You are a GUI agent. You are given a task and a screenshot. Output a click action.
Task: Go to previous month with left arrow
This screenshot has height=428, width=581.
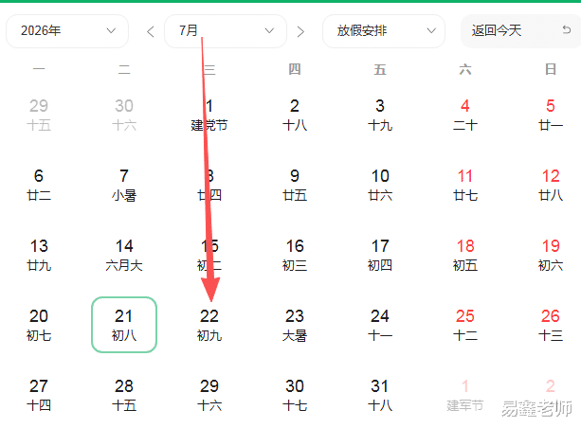point(150,32)
